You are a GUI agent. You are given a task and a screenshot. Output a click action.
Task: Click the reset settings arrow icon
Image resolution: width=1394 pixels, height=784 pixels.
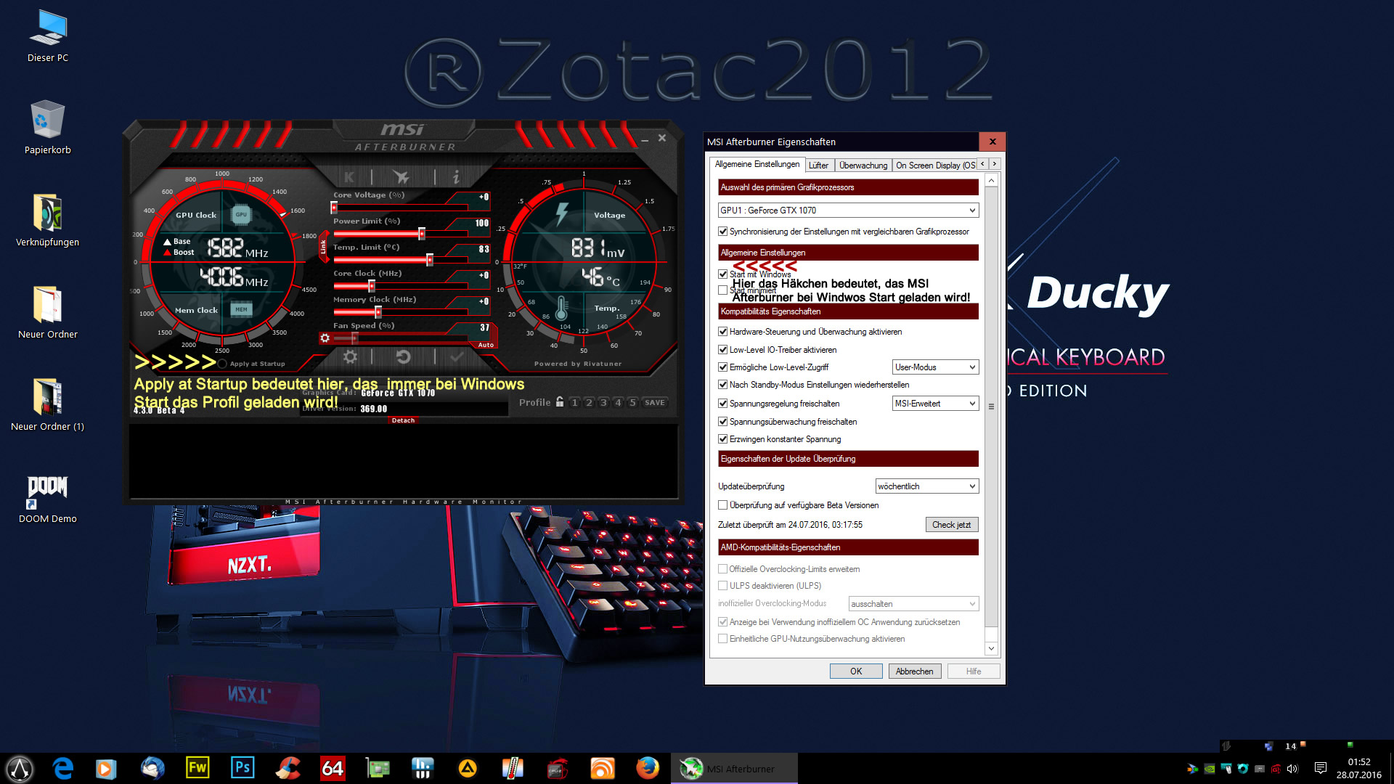[x=404, y=357]
